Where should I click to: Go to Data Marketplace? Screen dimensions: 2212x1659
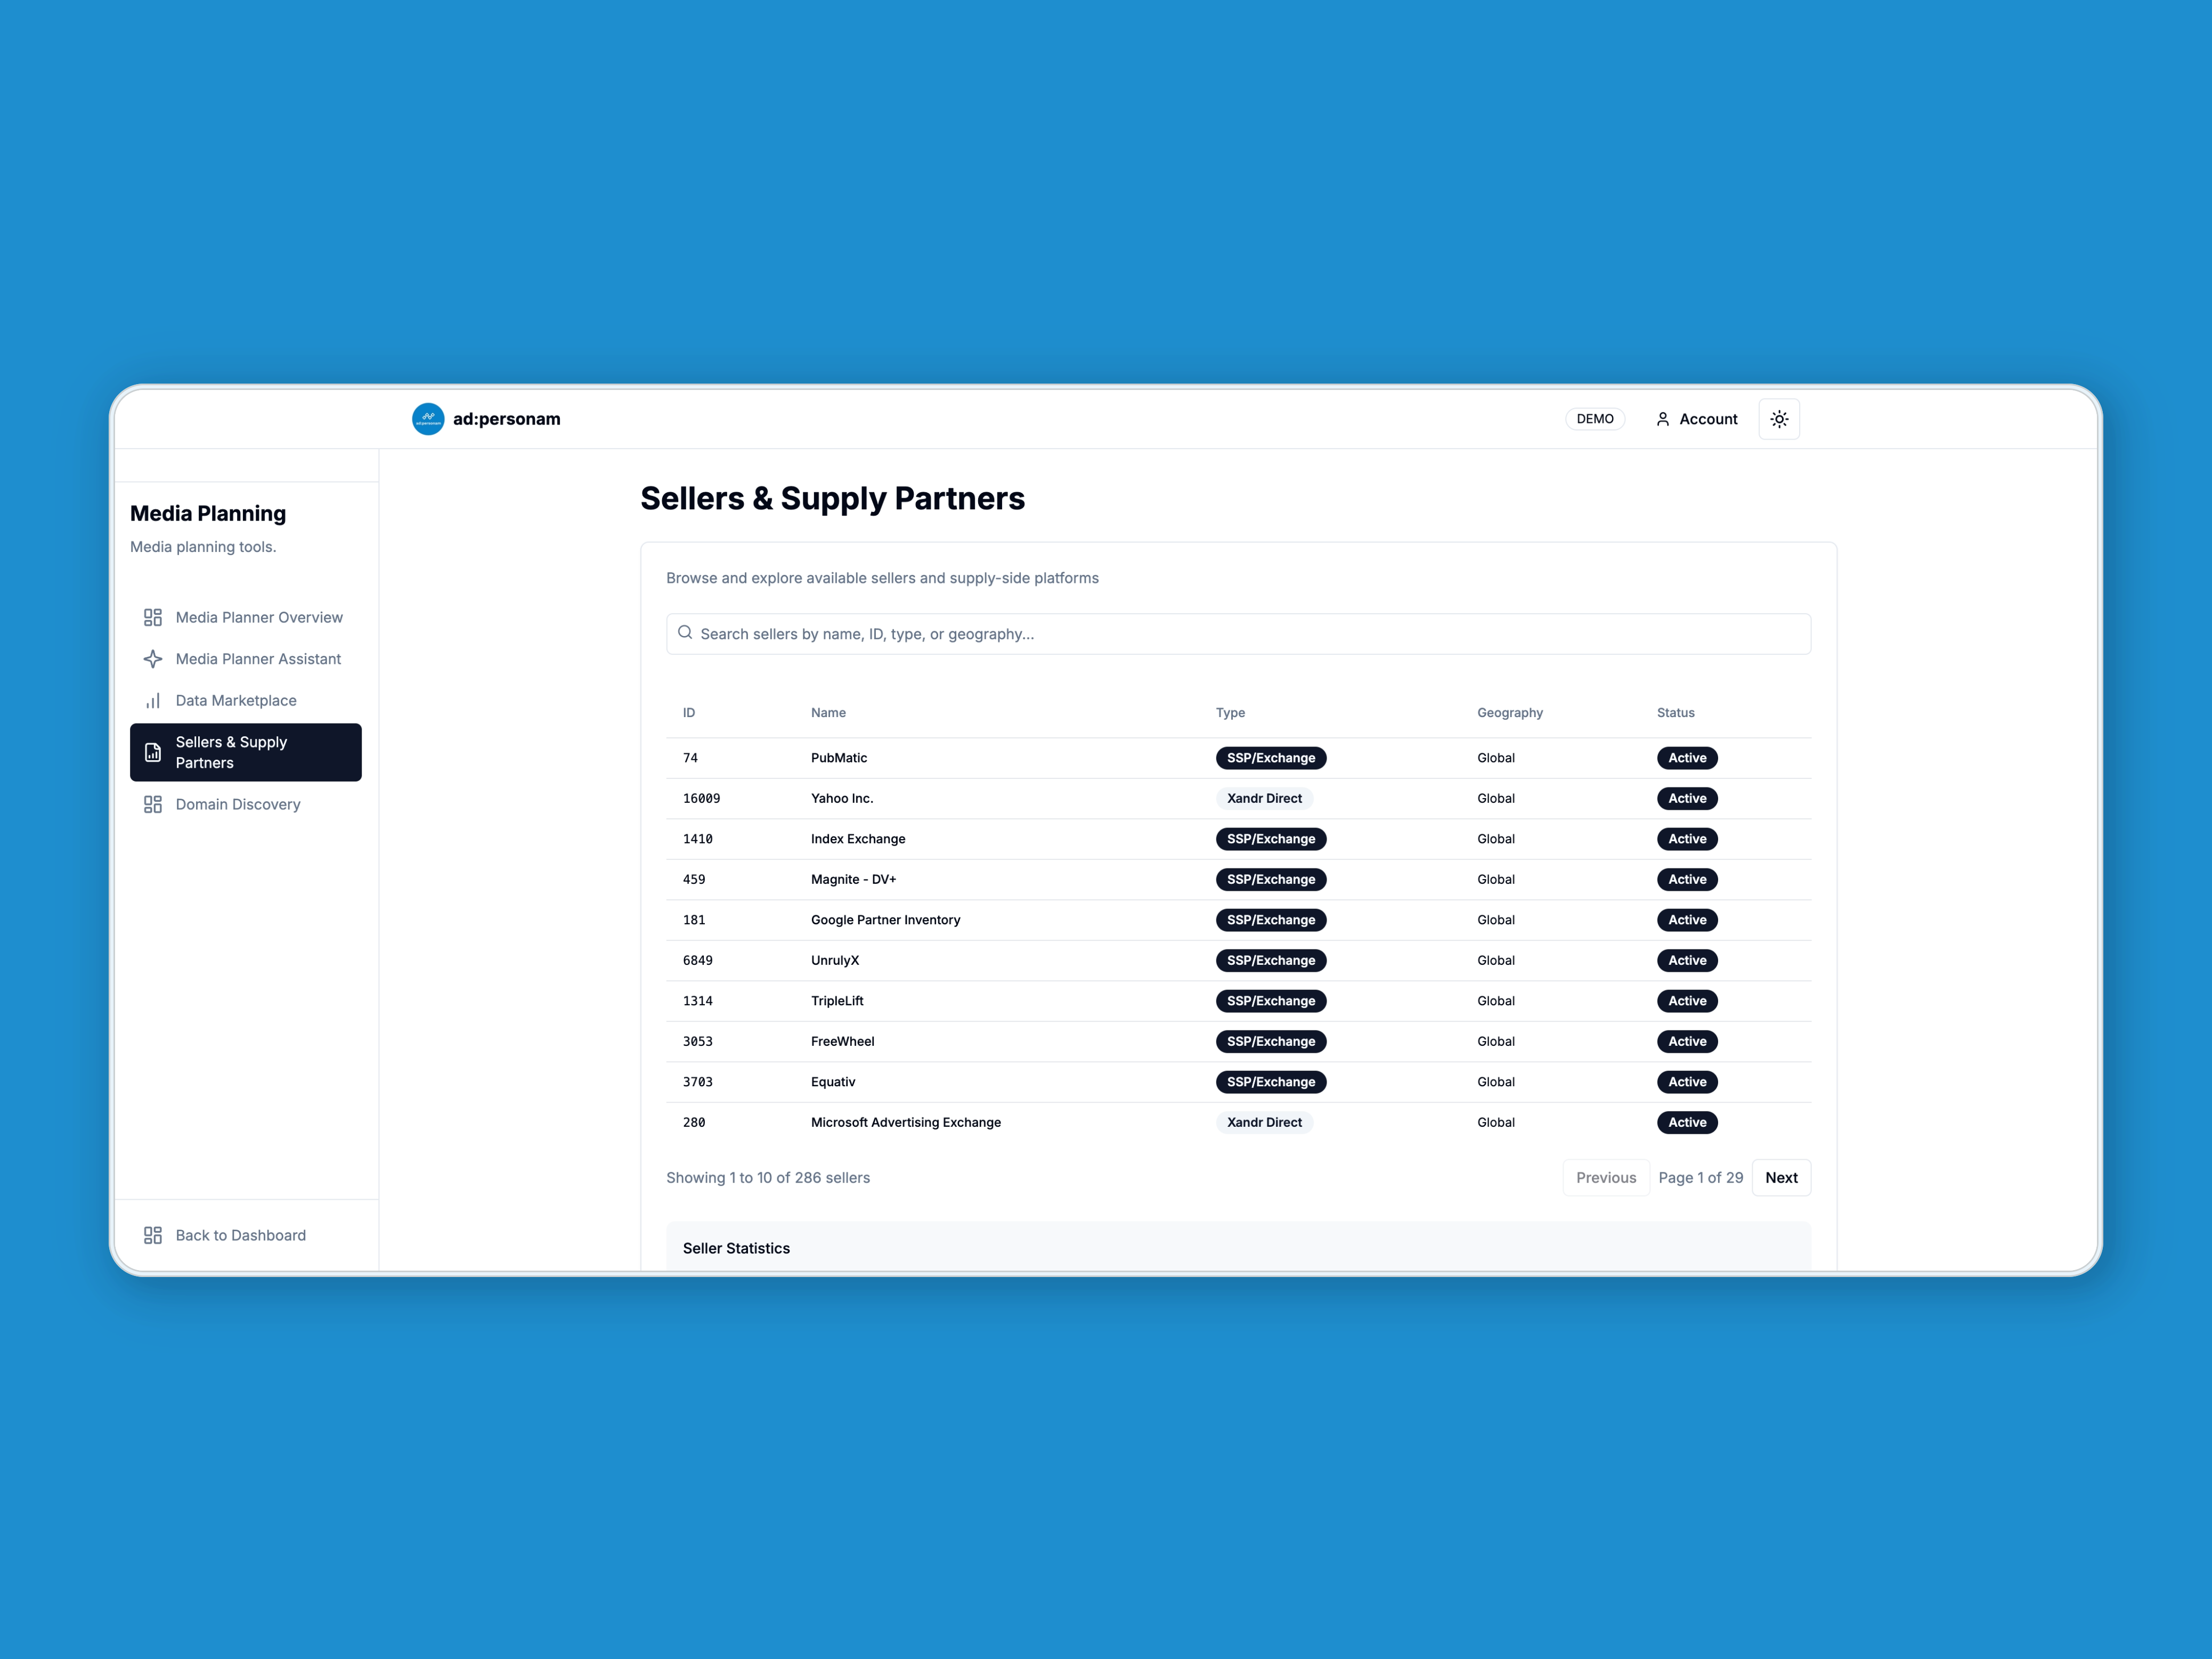(246, 701)
